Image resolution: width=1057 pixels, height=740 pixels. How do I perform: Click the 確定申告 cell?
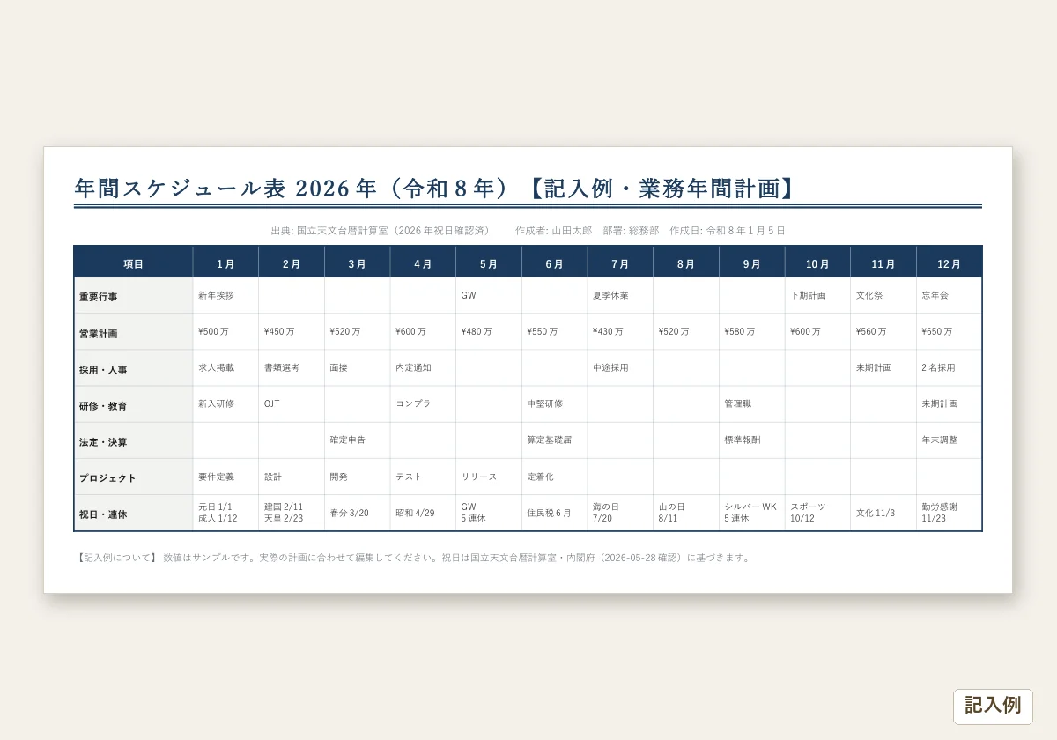pyautogui.click(x=358, y=440)
